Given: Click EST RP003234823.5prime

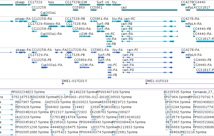Looking at the screenshot, I should point(28,92).
